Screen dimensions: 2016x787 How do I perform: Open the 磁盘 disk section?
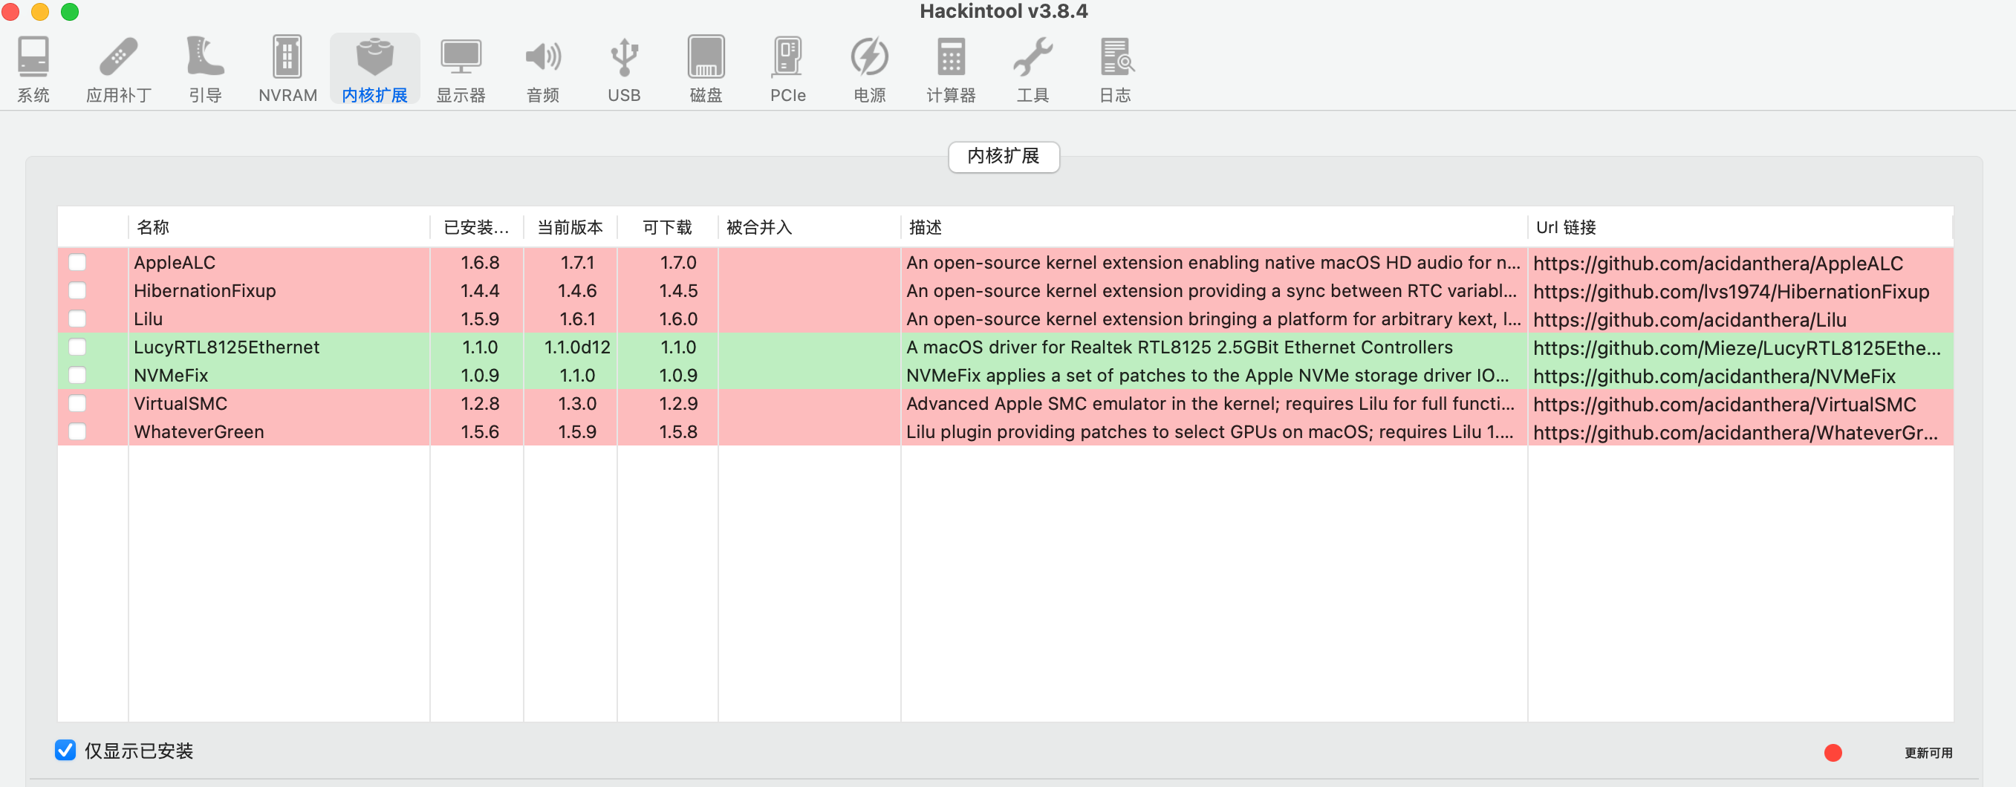706,69
